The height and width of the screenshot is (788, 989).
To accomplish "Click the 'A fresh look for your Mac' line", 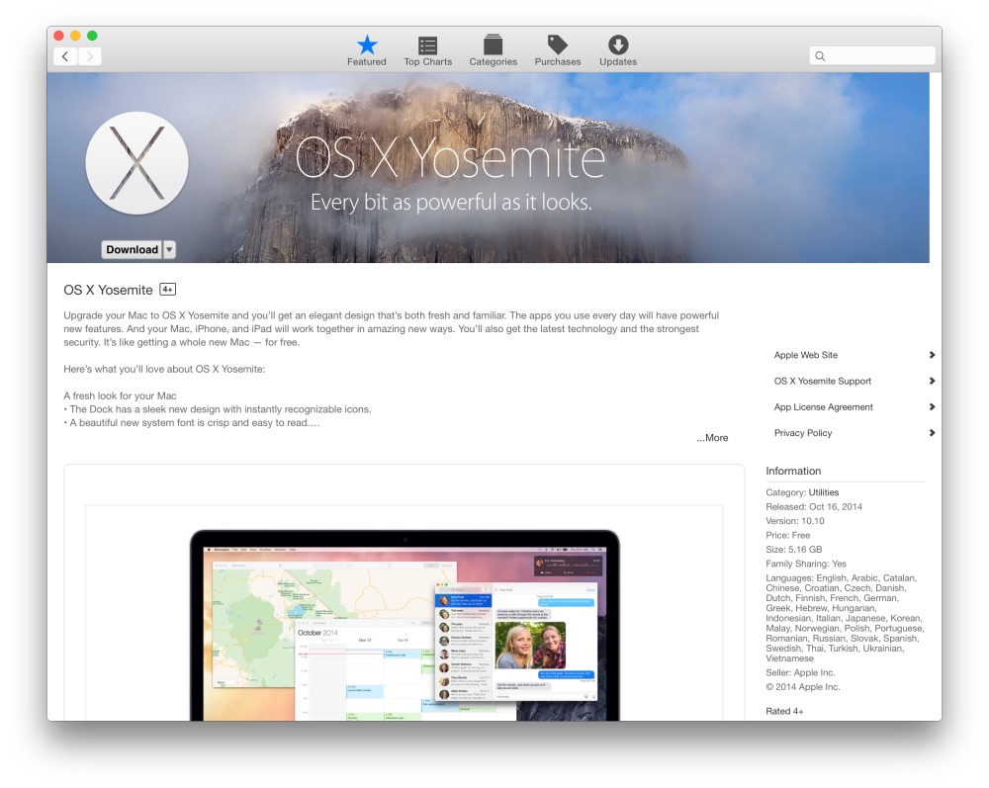I will tap(120, 395).
